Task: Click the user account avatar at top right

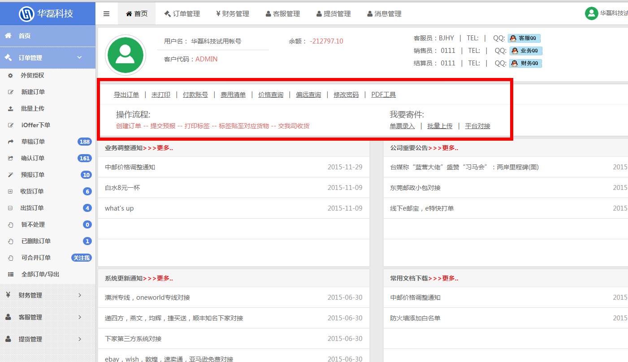Action: tap(591, 13)
